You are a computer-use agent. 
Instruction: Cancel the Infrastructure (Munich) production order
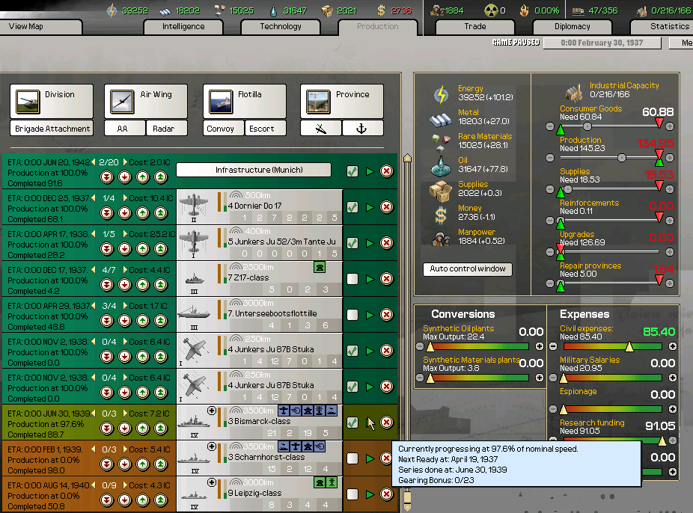[386, 171]
